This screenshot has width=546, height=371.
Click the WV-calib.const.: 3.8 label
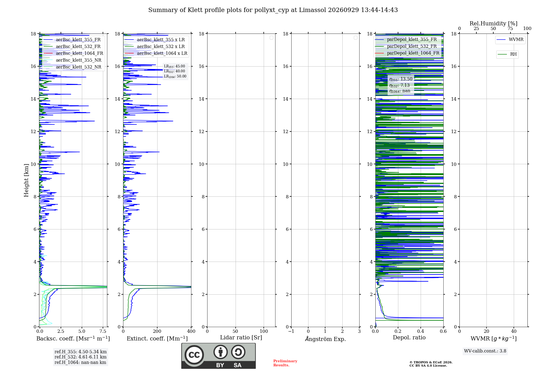coord(485,351)
